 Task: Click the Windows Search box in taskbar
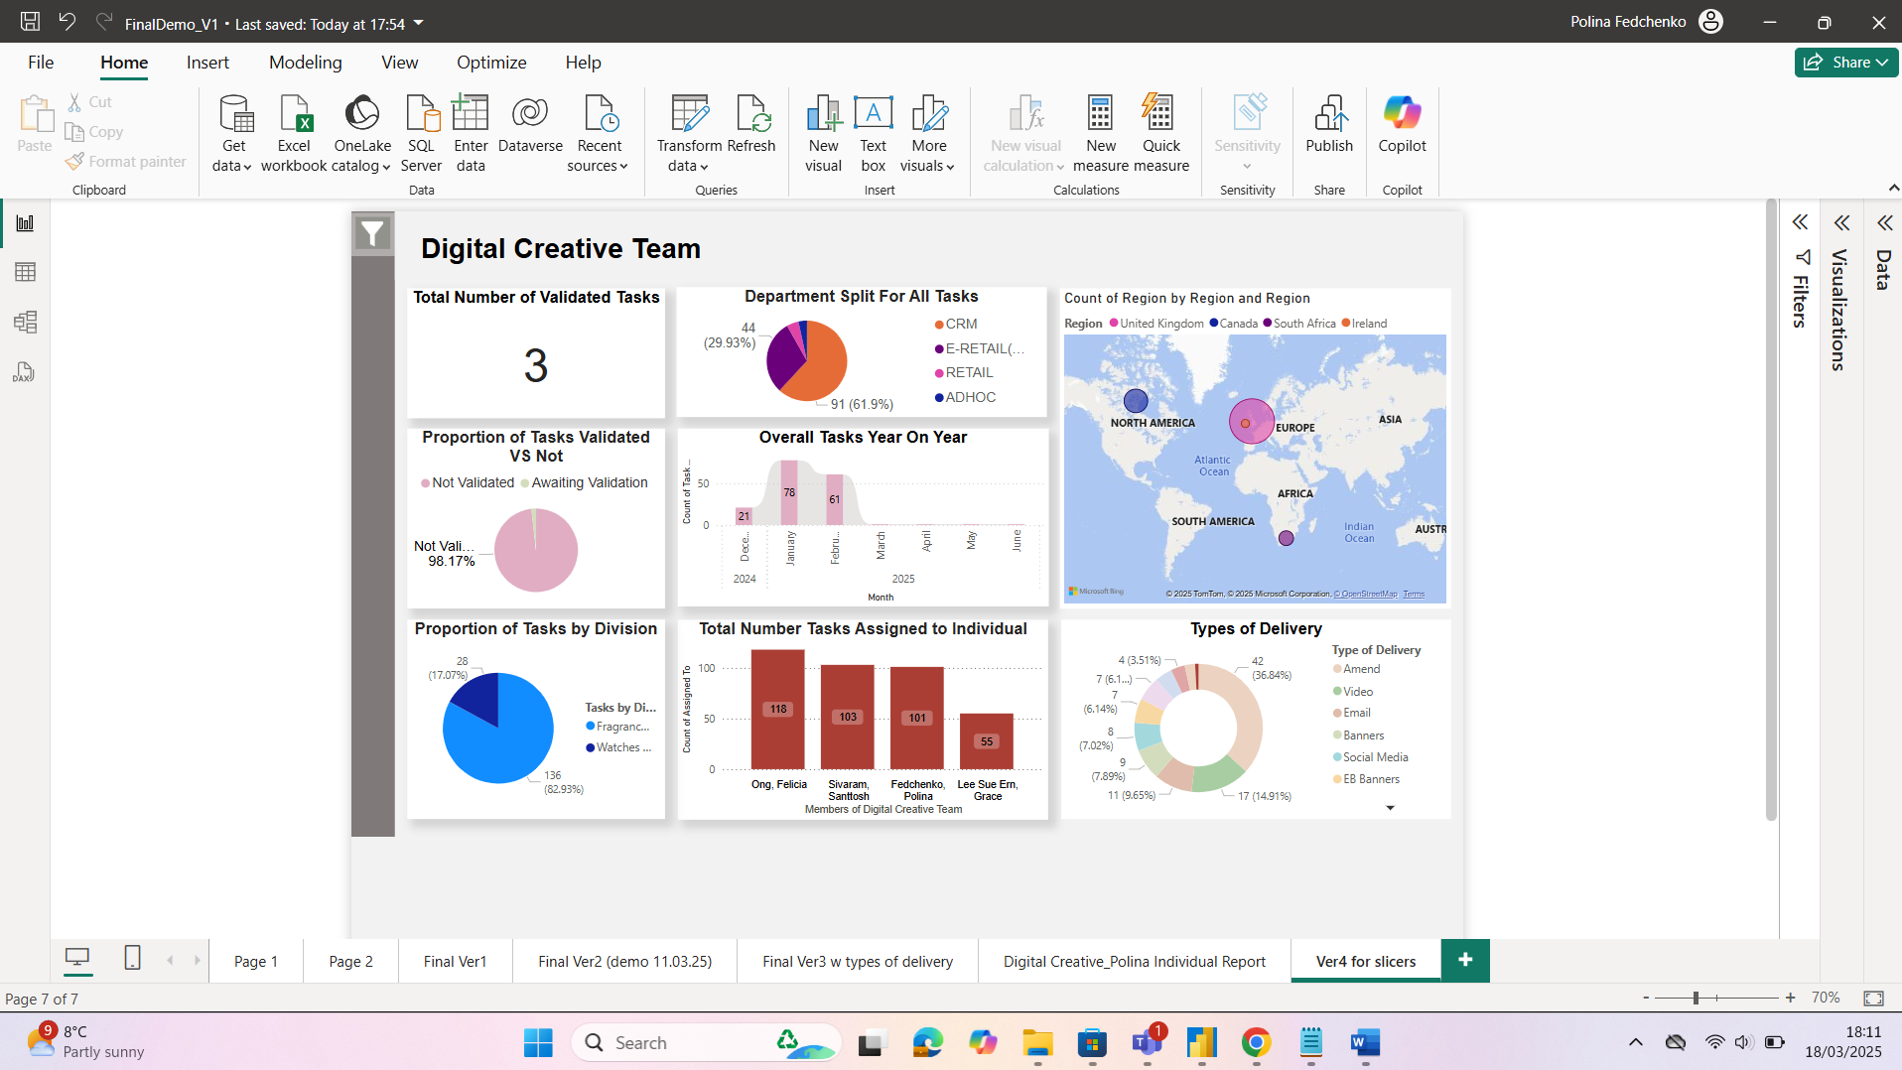point(705,1042)
